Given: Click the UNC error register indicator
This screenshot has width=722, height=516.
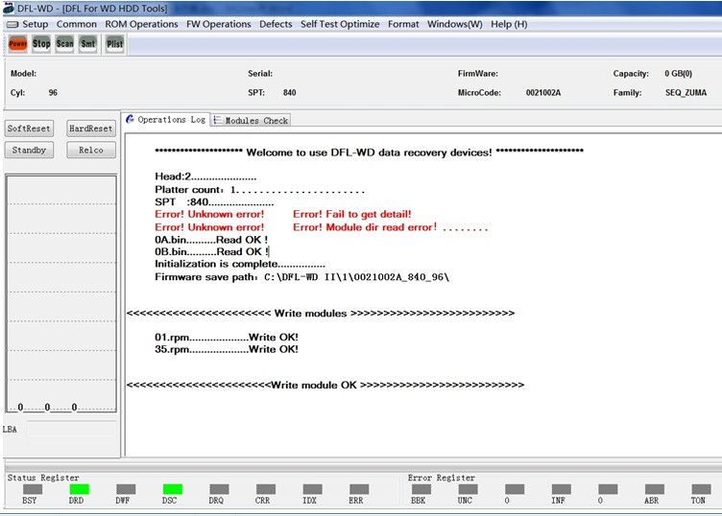Looking at the screenshot, I should coord(469,489).
